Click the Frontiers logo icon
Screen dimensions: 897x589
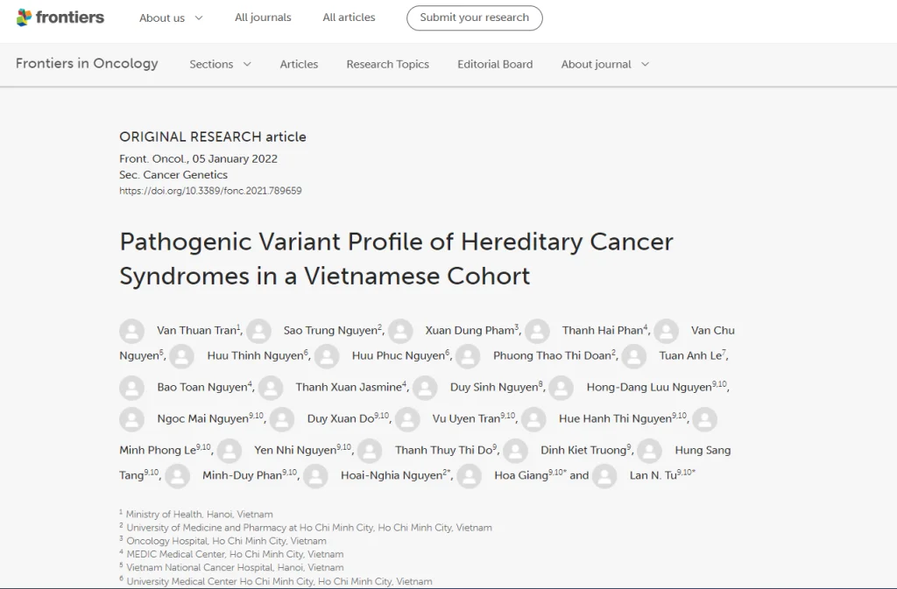tap(25, 18)
